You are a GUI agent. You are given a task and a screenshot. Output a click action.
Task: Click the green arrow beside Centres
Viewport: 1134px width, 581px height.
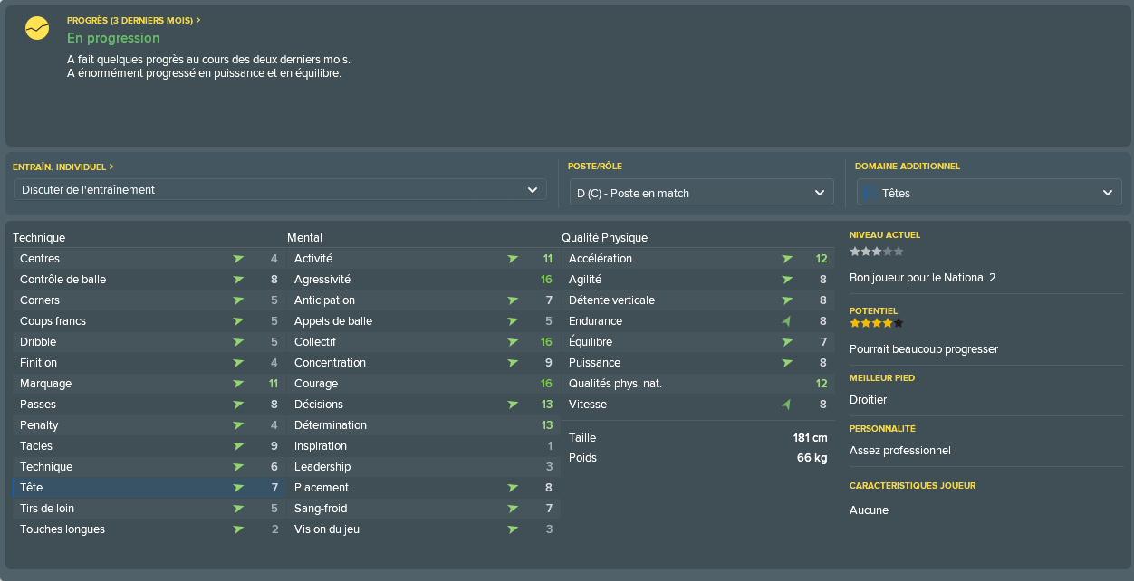point(238,259)
